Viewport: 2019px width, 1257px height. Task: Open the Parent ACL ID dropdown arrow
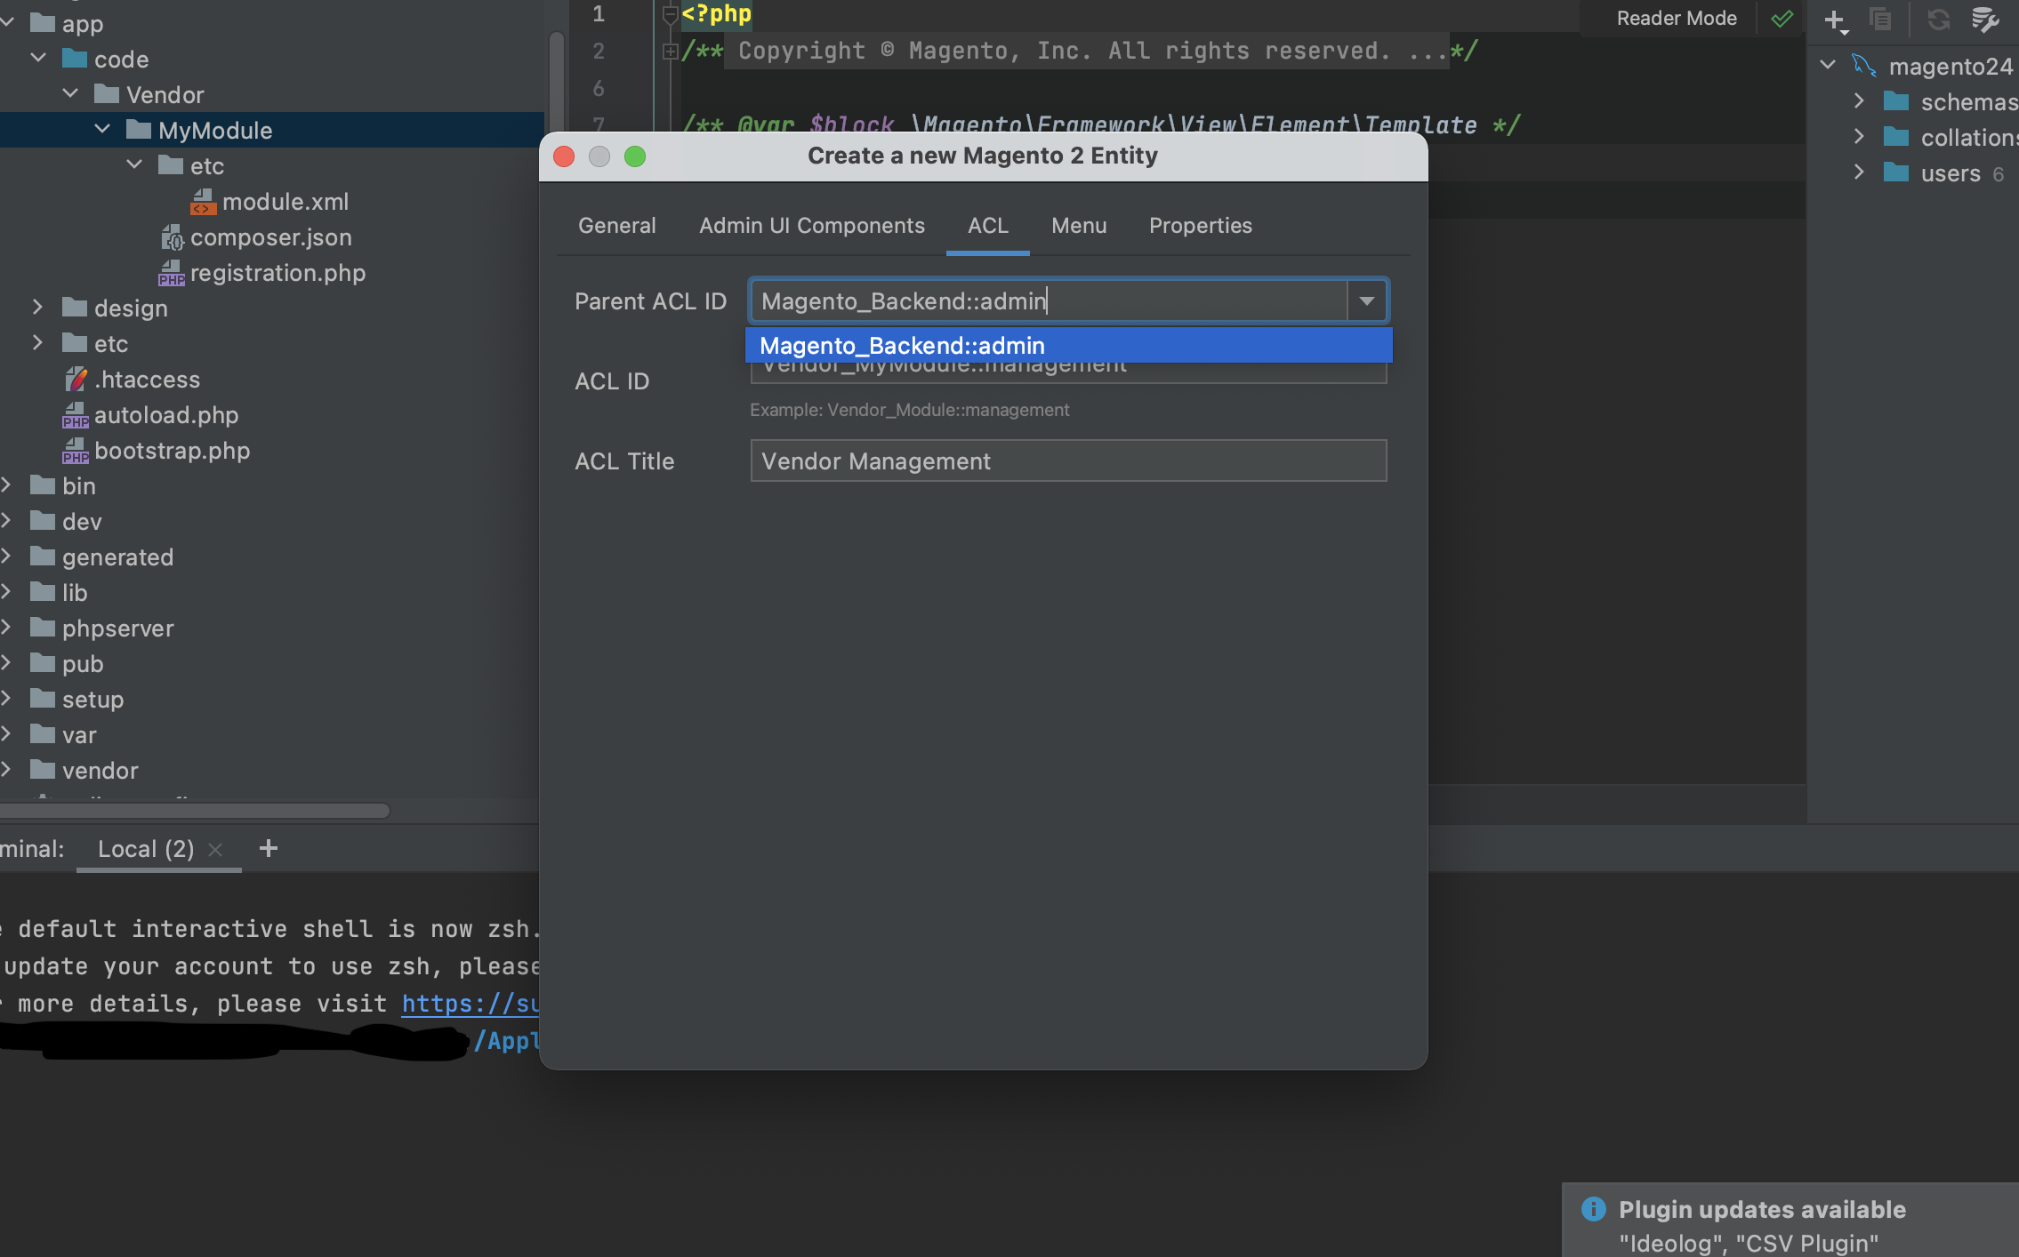(1366, 301)
